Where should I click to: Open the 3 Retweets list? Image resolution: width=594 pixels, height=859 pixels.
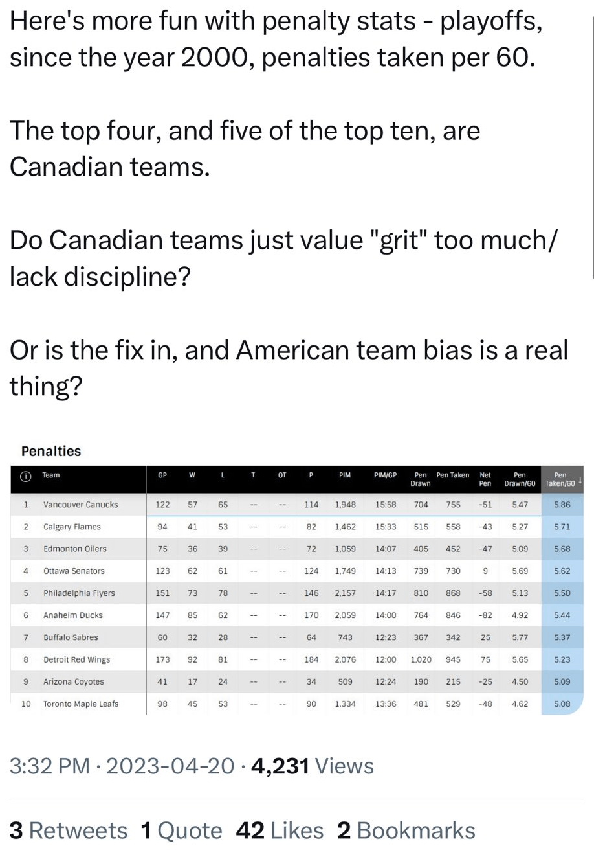69,830
